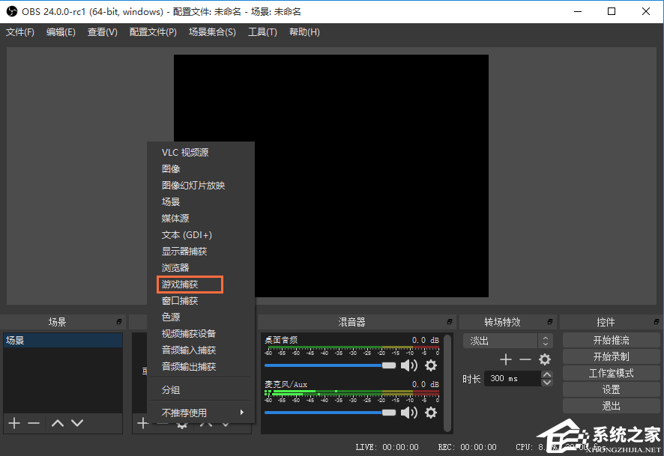Screen dimensions: 664x456
Task: Undock the mixer panel
Action: tap(449, 322)
